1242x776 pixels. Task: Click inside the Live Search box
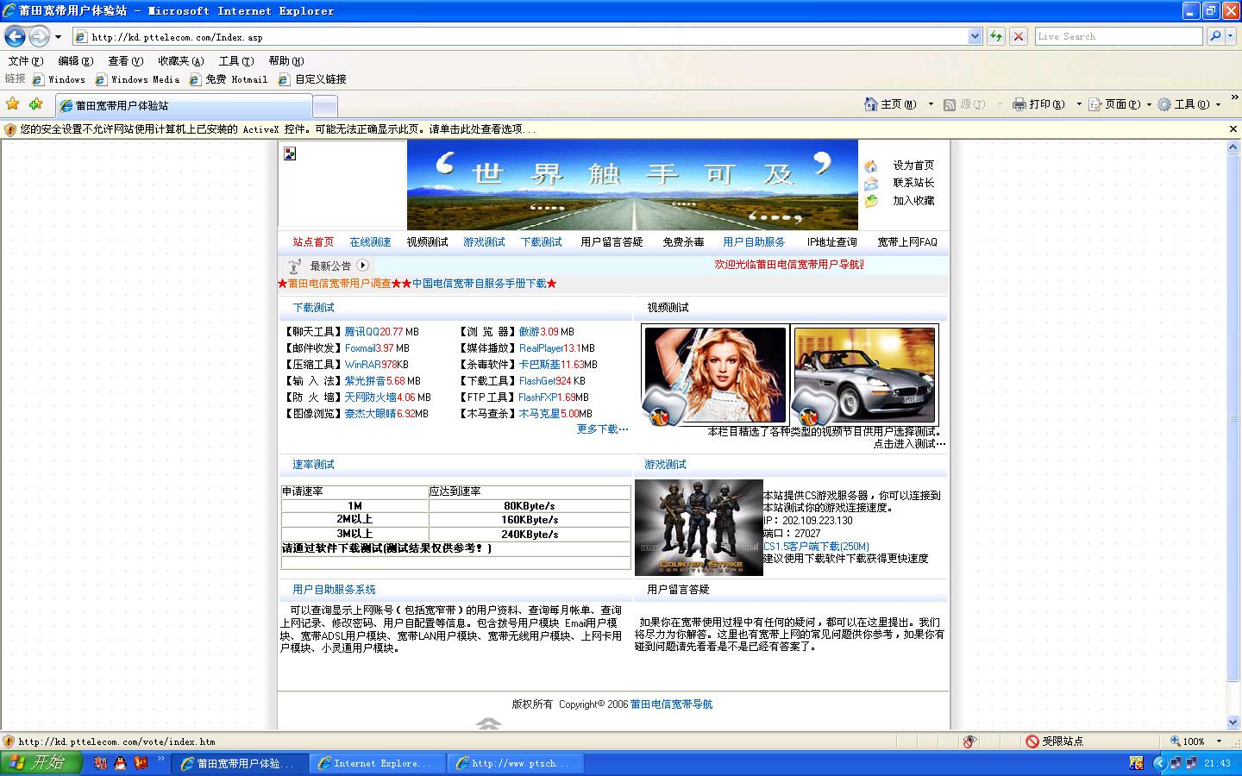[1119, 36]
